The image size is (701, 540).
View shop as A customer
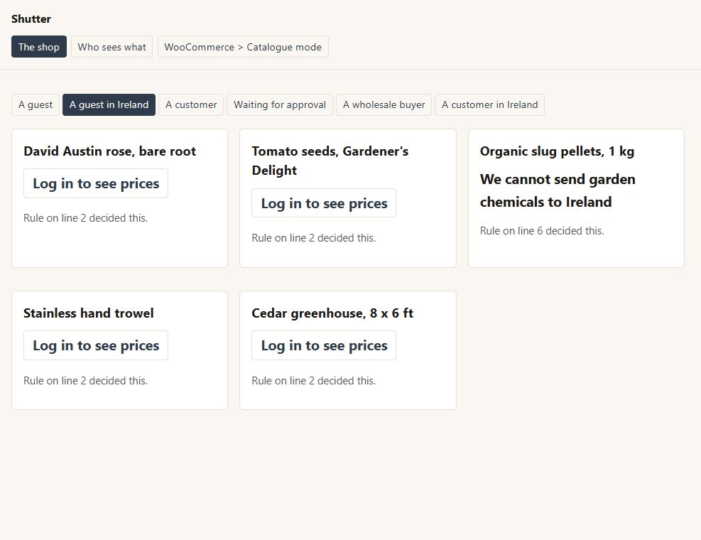[x=191, y=104]
